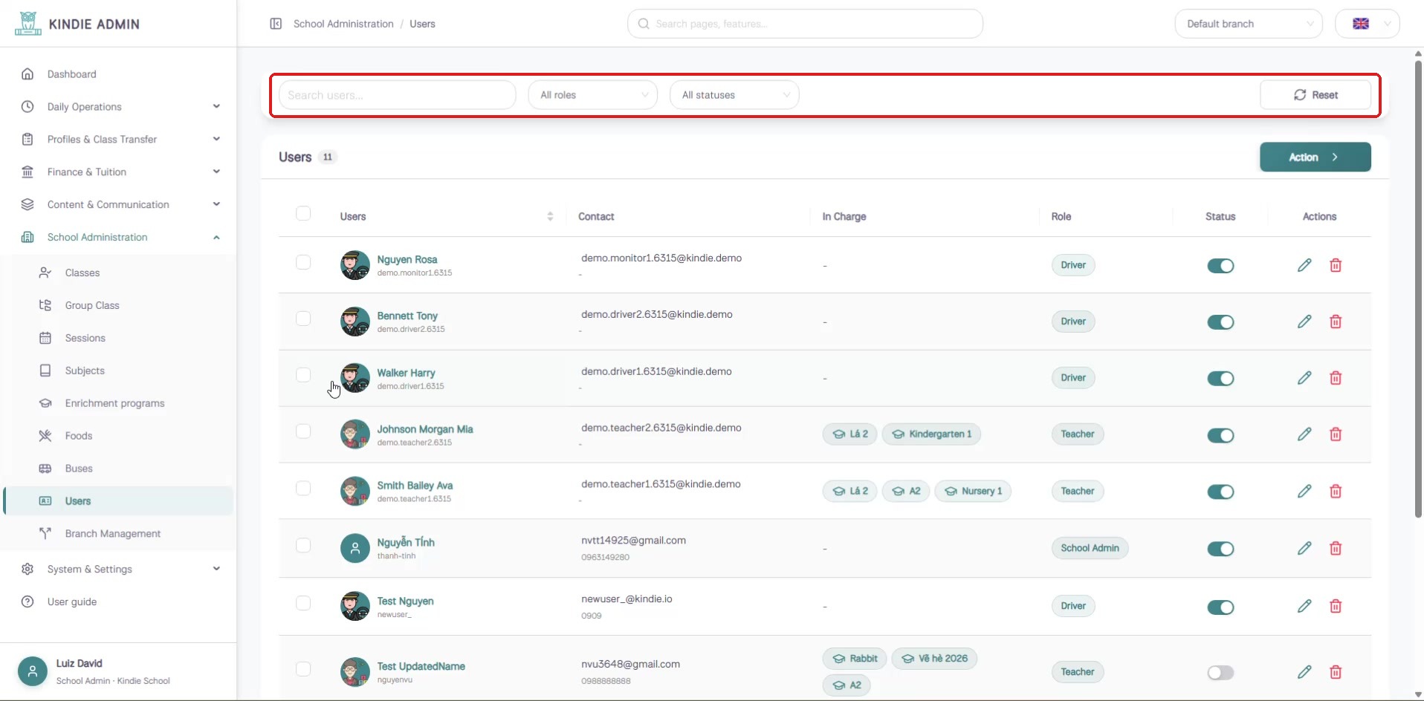Screen dimensions: 1424x701
Task: Edit Nguyễn Tính with pencil icon
Action: (1304, 548)
